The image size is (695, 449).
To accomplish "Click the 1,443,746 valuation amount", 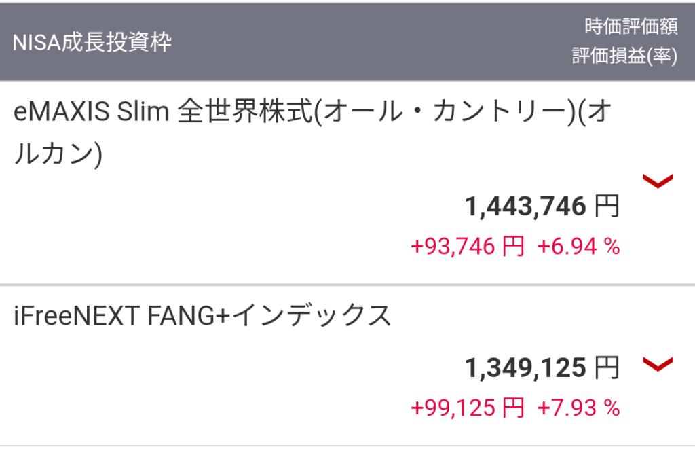I will [525, 206].
